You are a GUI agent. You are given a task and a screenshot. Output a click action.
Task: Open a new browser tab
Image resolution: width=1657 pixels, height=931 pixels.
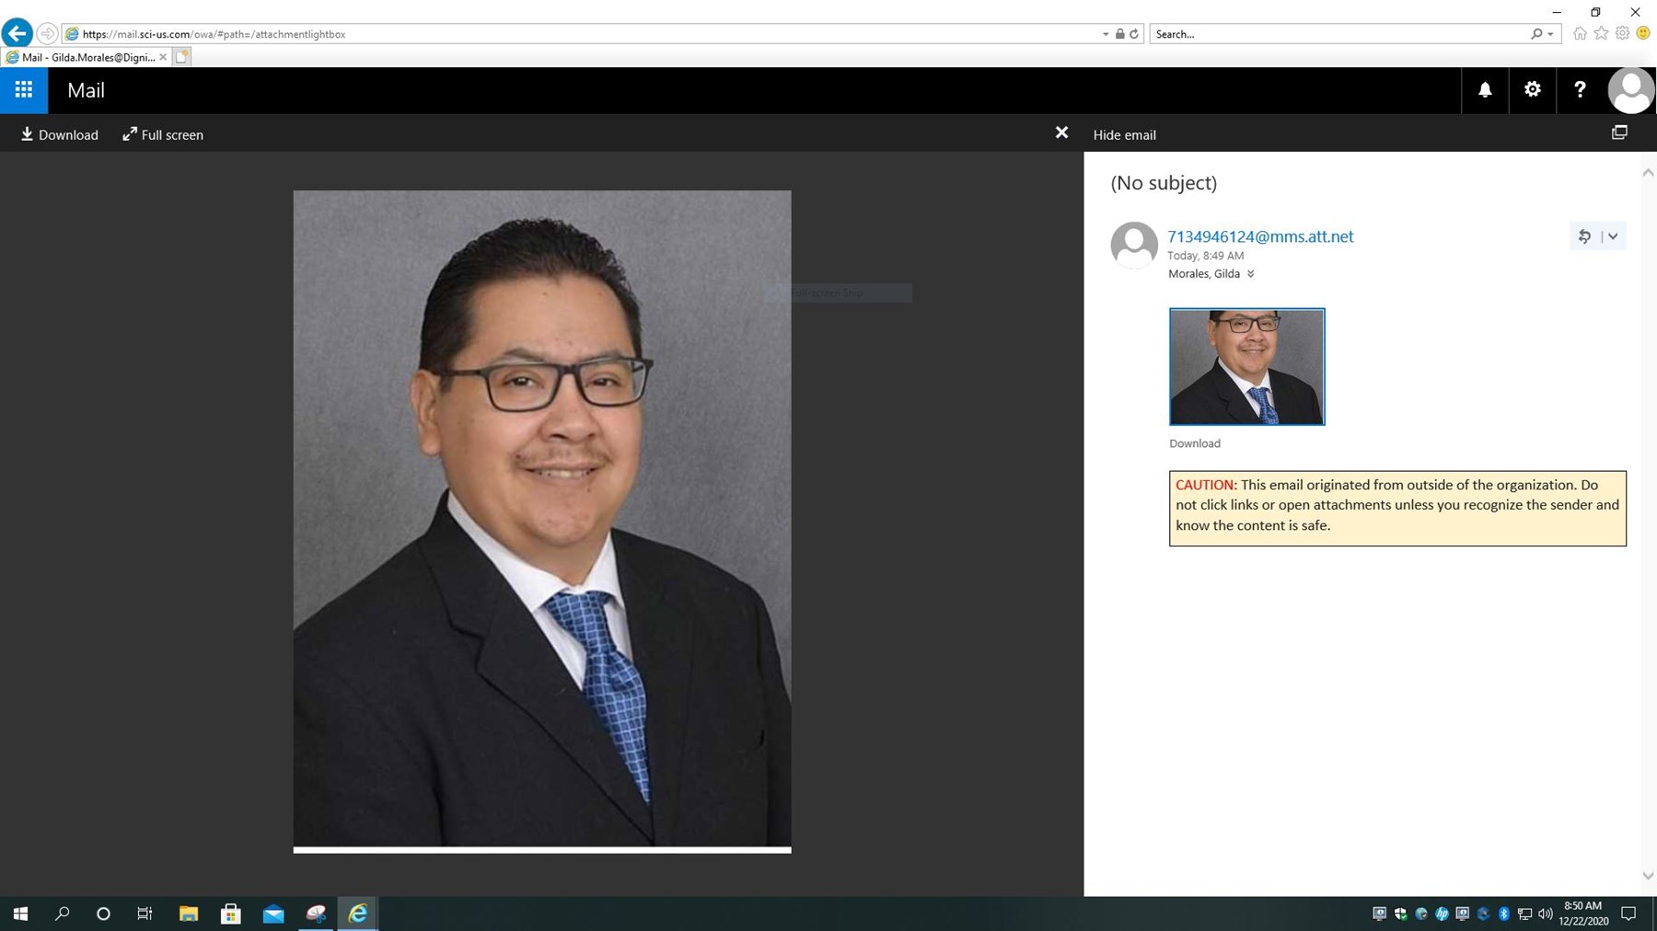(x=181, y=57)
